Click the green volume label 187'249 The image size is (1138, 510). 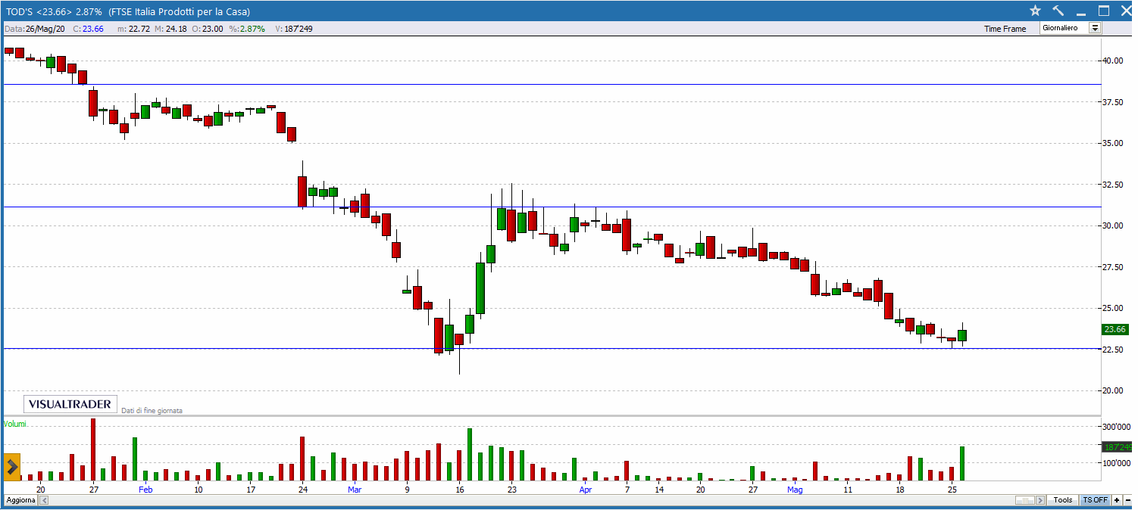[1117, 447]
